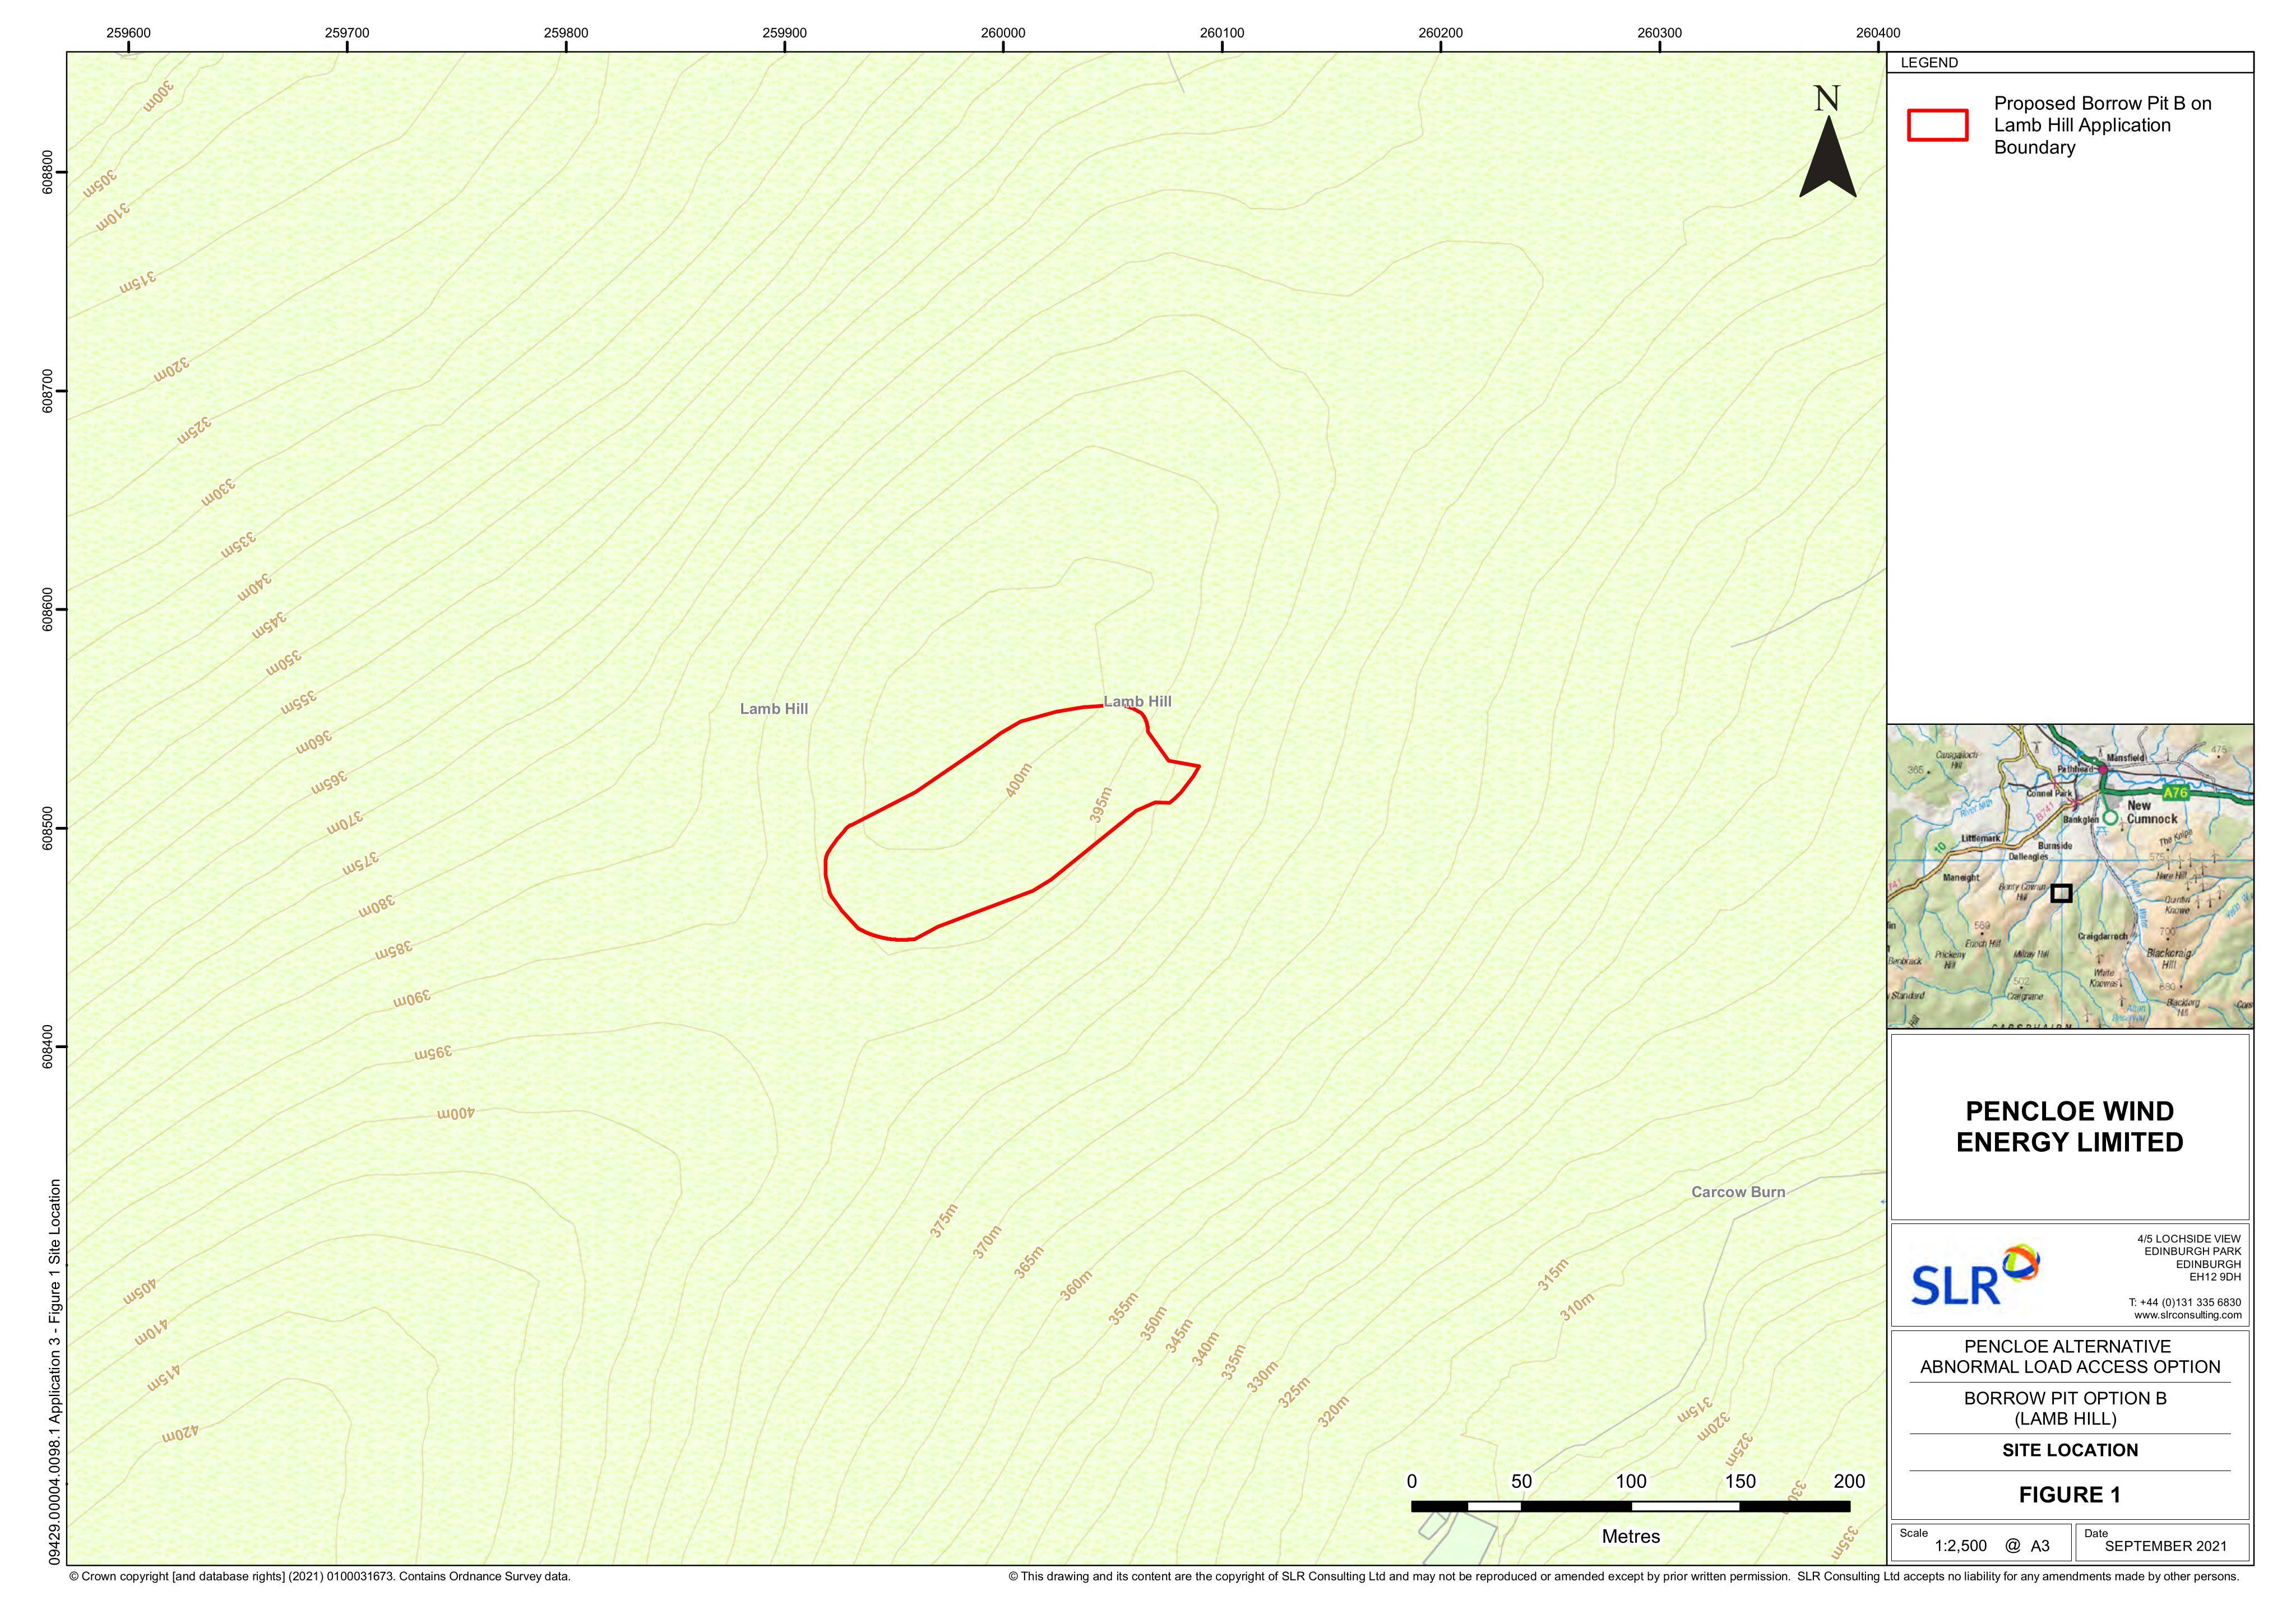Screen dimensions: 2296x1624
Task: Select the 'PENCLOE WIND ENERGY LIMITED' title
Action: point(2069,1126)
